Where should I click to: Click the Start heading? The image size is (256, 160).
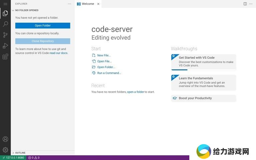96,49
